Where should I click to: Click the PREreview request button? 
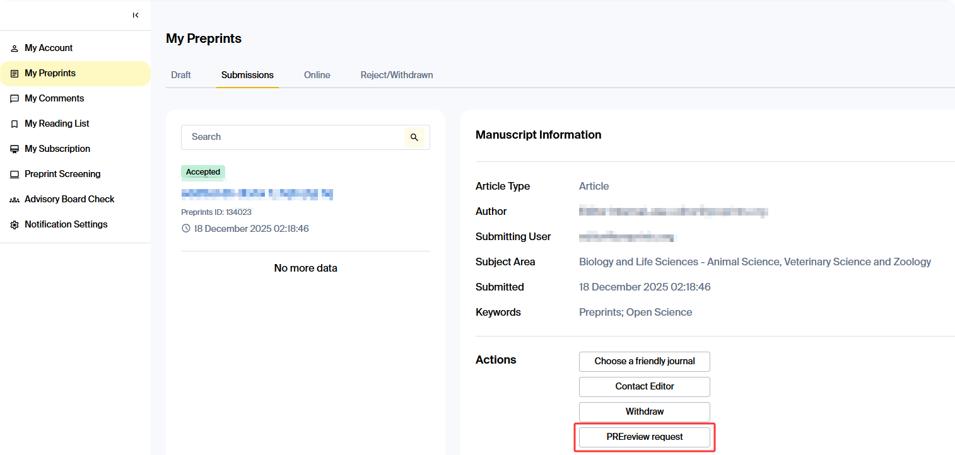[x=644, y=437]
